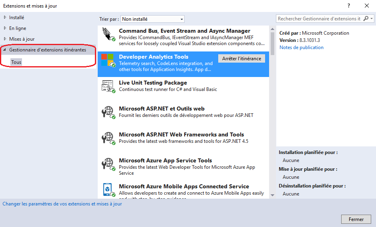This screenshot has height=227, width=376.
Task: Click the Microsoft ASP.NET et Outils web icon
Action: pyautogui.click(x=108, y=112)
